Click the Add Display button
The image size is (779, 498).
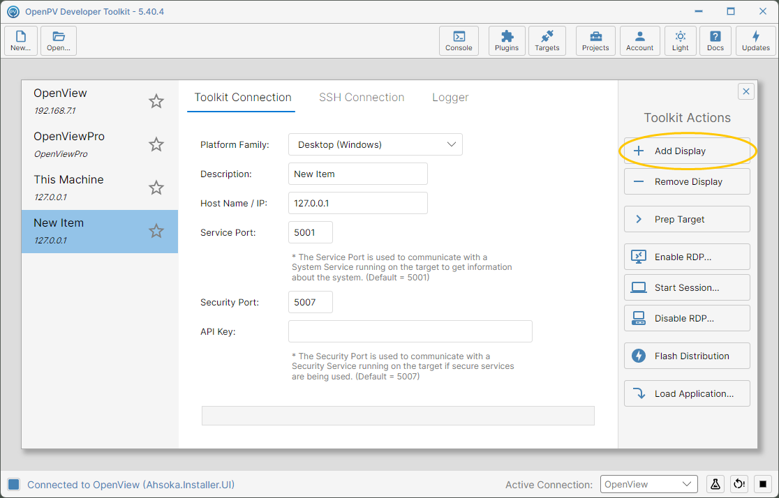687,151
